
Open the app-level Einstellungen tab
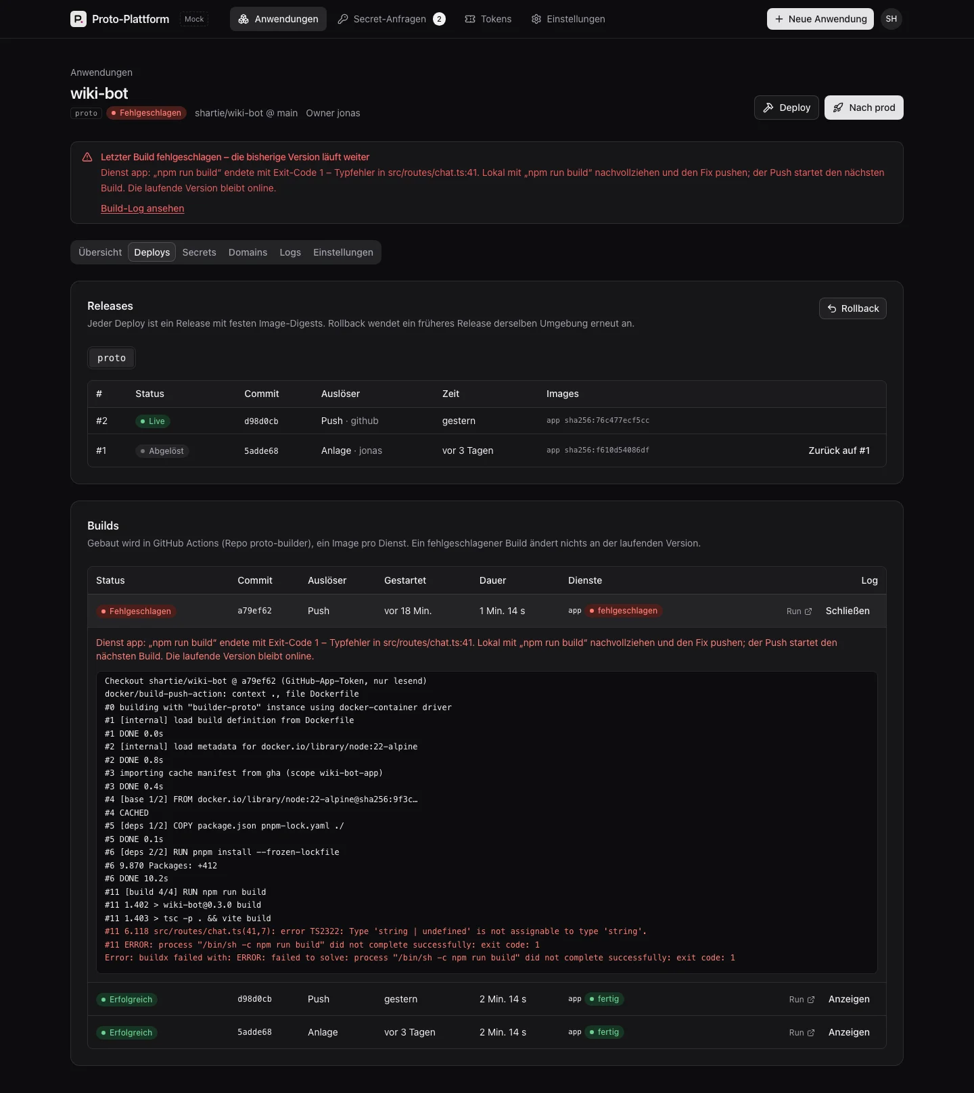tap(343, 252)
